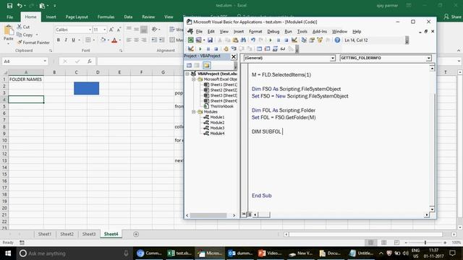Collapse the Microsoft Excel Objects folder node

pos(193,79)
